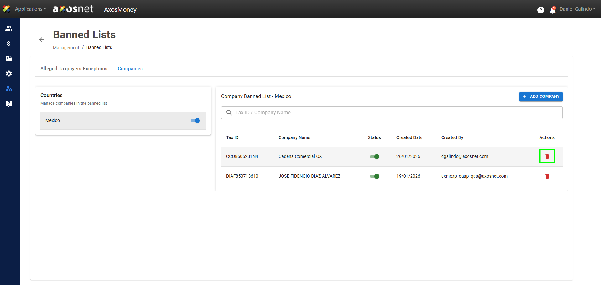Switch to Alleged Taxpayers Exceptions tab
The image size is (601, 285).
coord(74,69)
